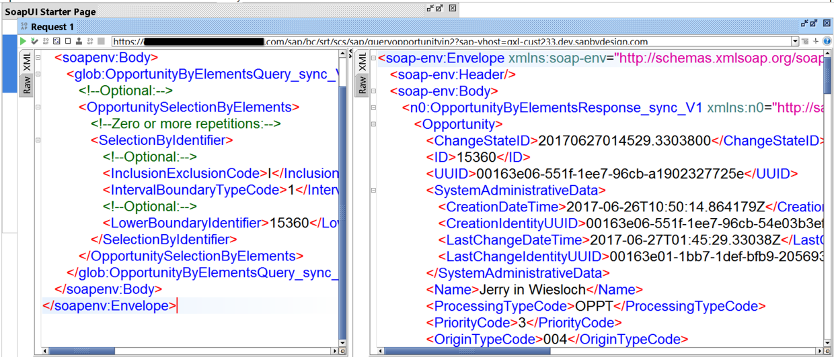The height and width of the screenshot is (357, 834).
Task: Switch response viewer to XML tab
Action: [x=363, y=61]
